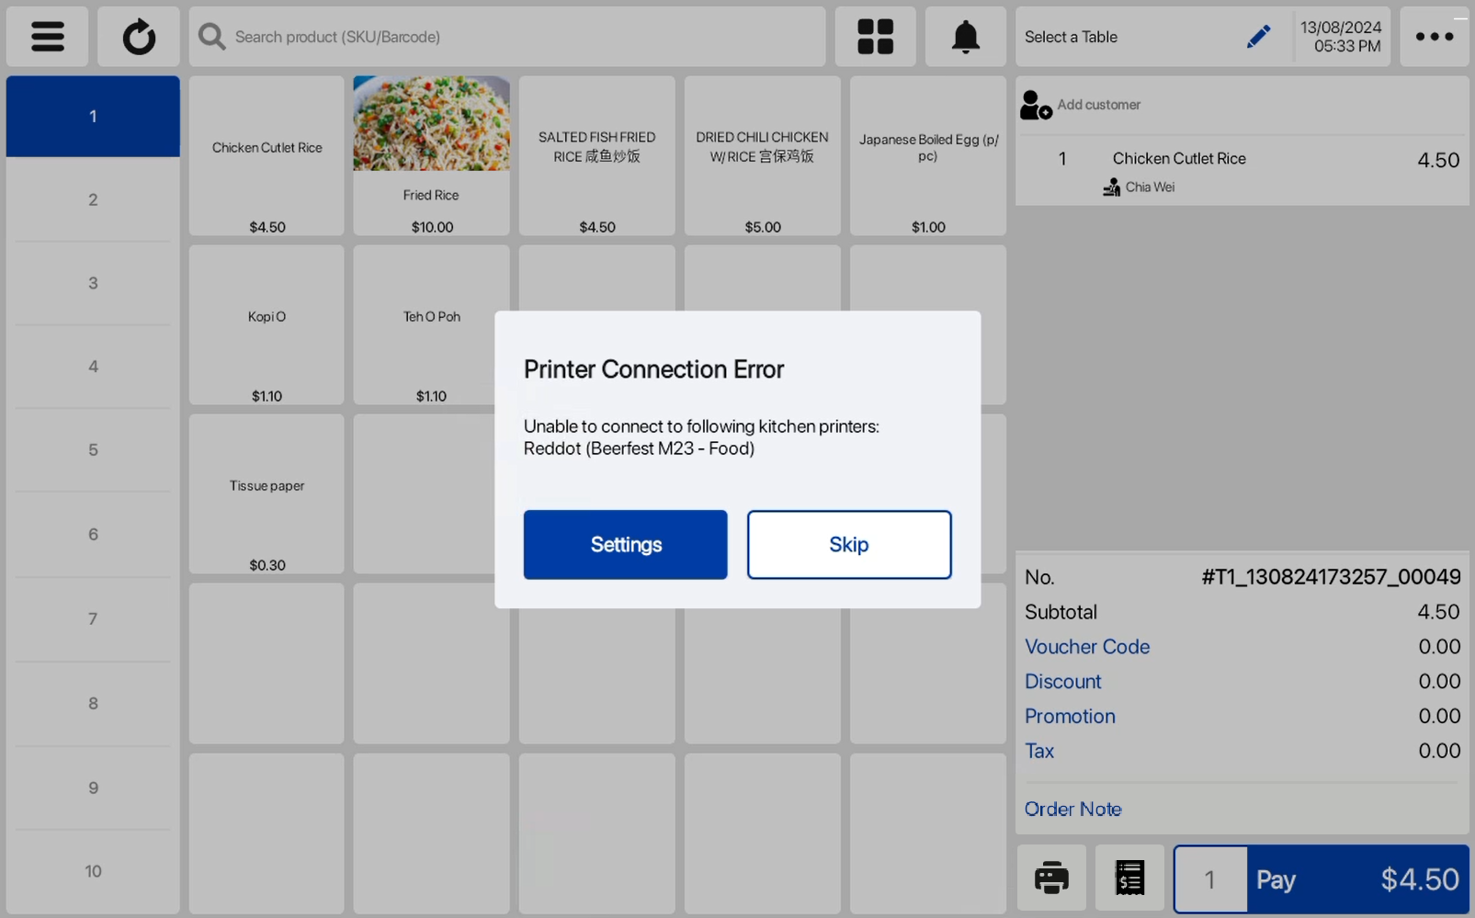Click the Order Note link
The width and height of the screenshot is (1475, 918).
coord(1072,810)
